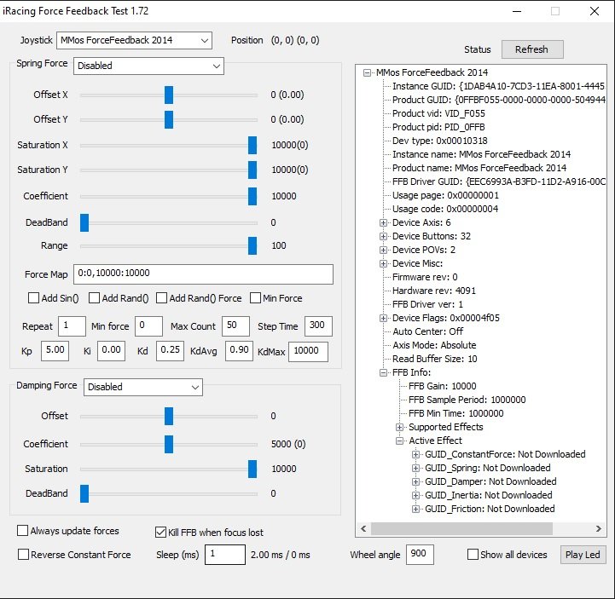The image size is (615, 599).
Task: Collapse the FFB Info tree node
Action: pos(384,372)
